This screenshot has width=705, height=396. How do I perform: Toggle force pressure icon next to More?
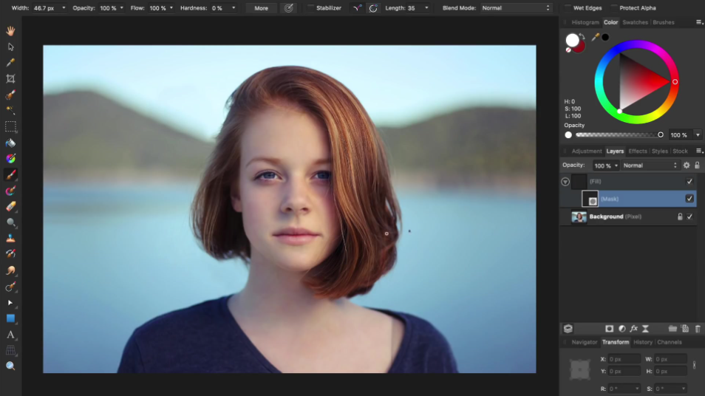289,8
